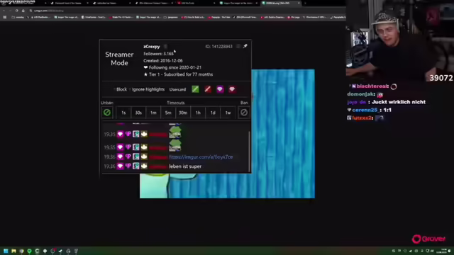Apply 30m timeout
This screenshot has width=454, height=255.
pyautogui.click(x=183, y=113)
